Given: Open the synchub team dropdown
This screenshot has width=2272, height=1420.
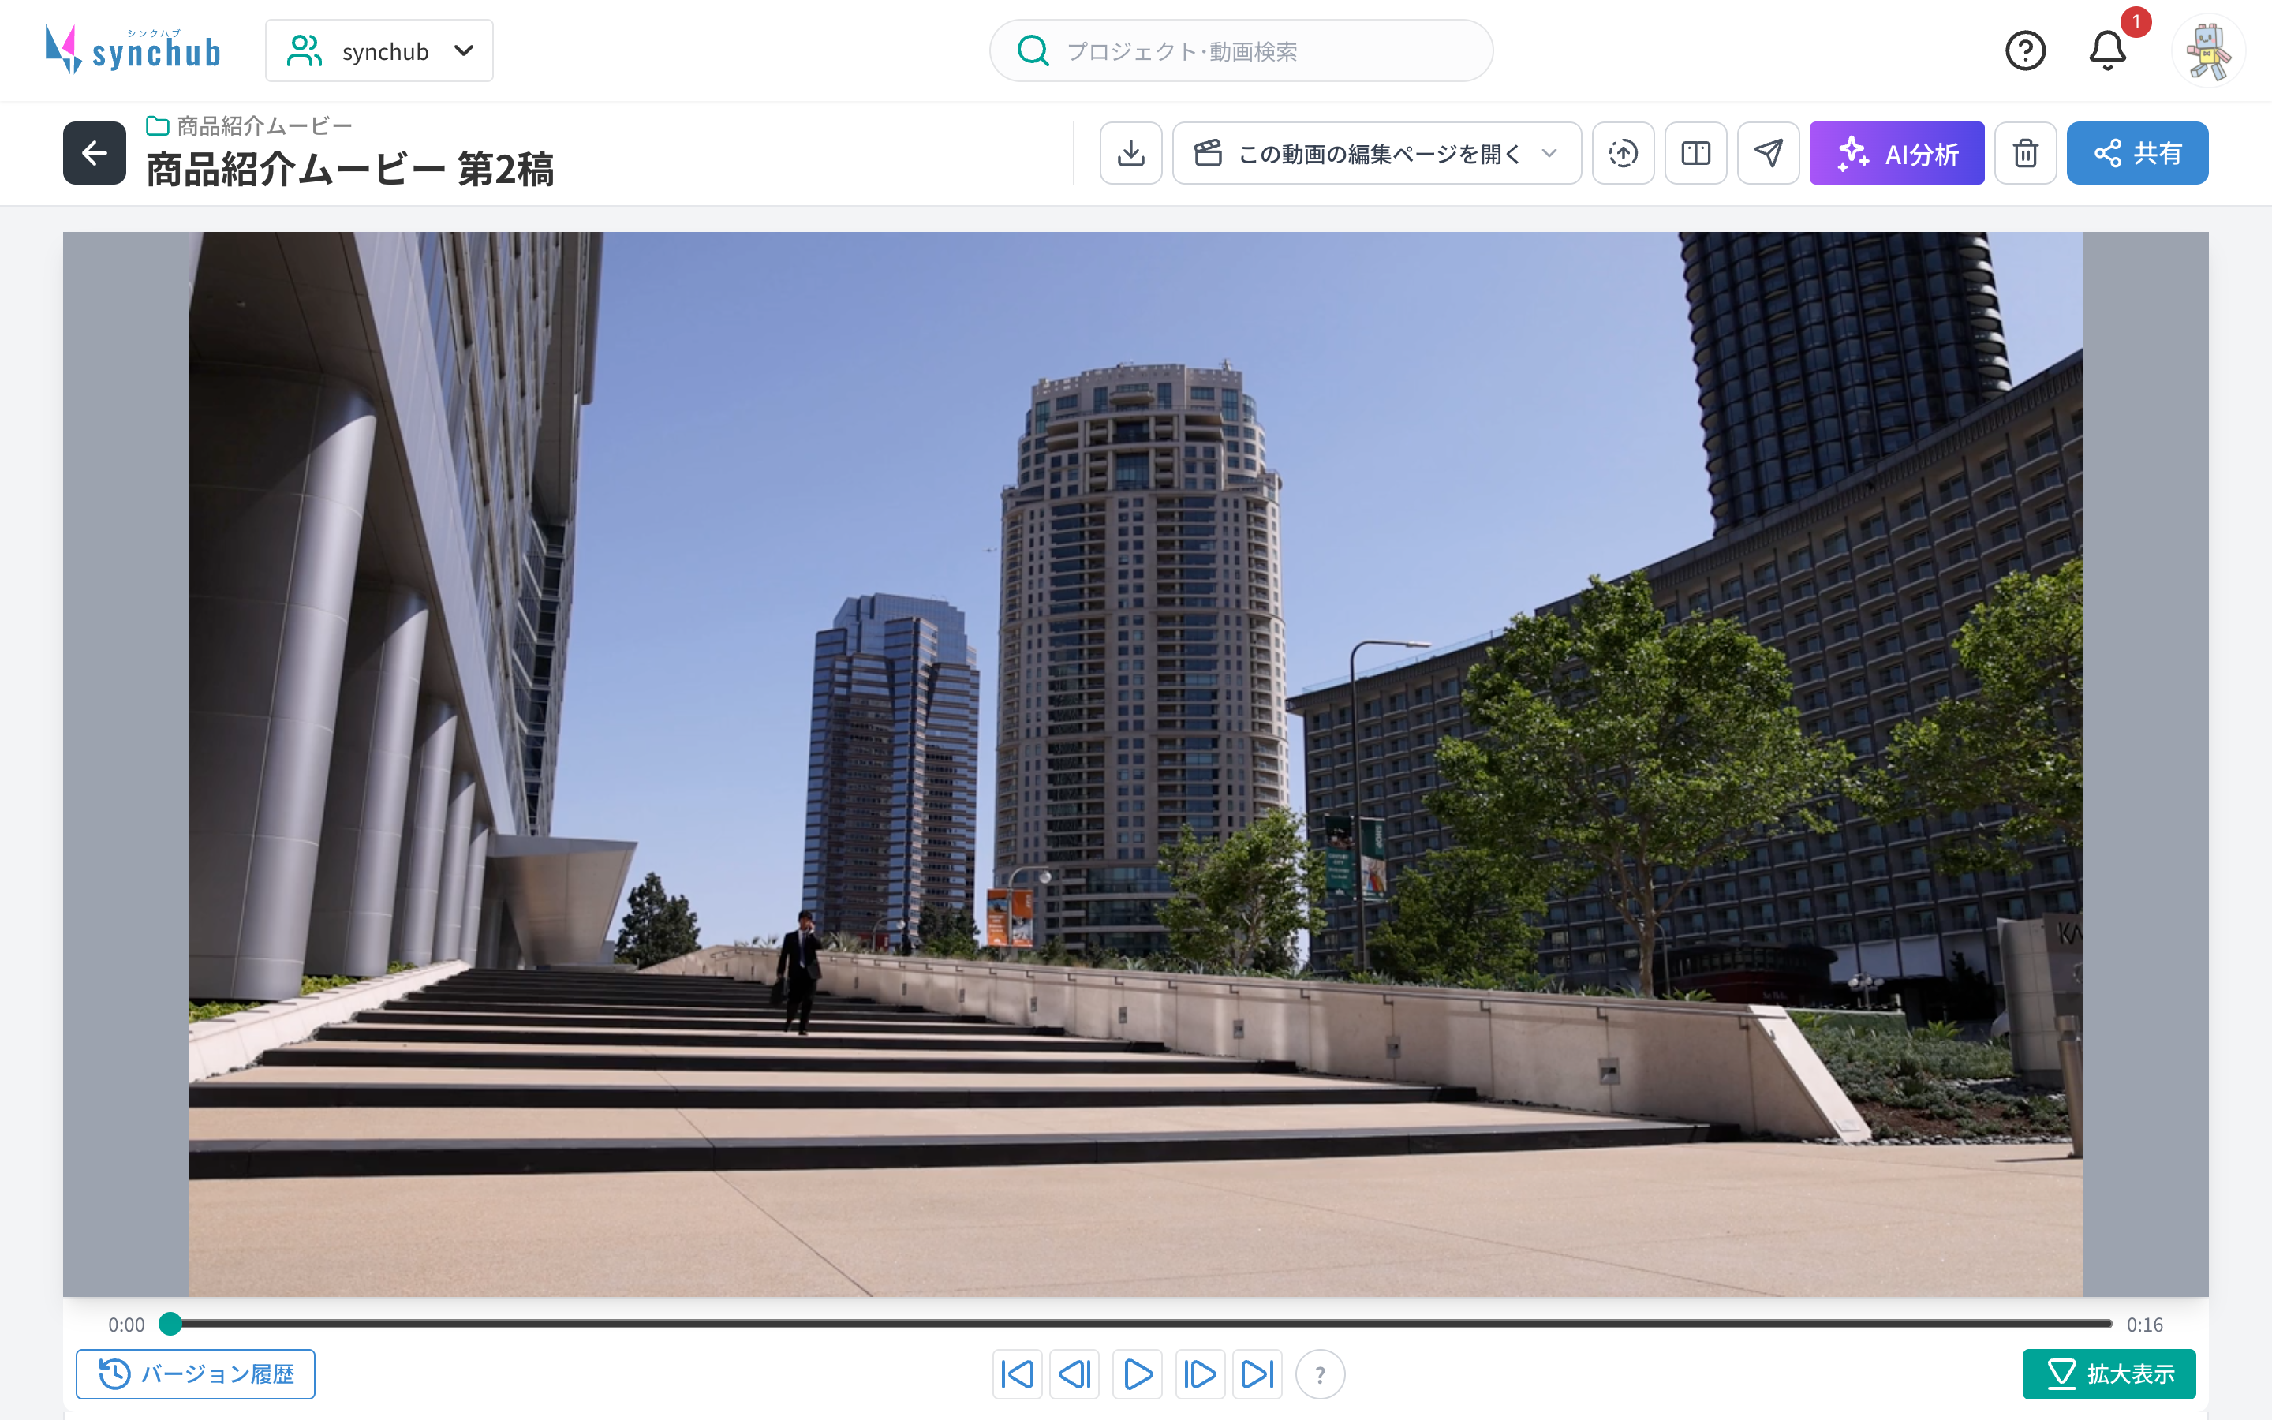Looking at the screenshot, I should pyautogui.click(x=379, y=50).
